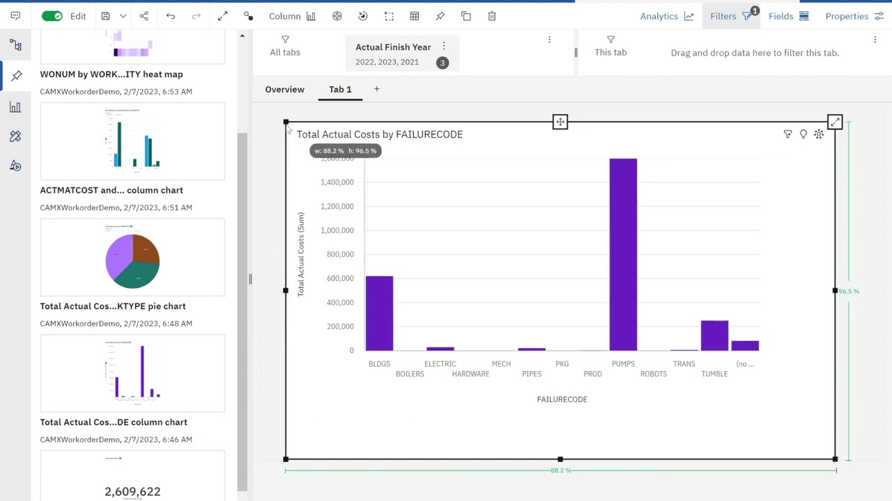Open the Save options dropdown arrow
Image resolution: width=892 pixels, height=501 pixels.
click(x=123, y=16)
